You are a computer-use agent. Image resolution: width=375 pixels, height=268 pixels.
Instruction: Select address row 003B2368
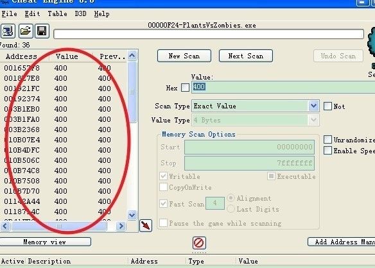coord(64,130)
